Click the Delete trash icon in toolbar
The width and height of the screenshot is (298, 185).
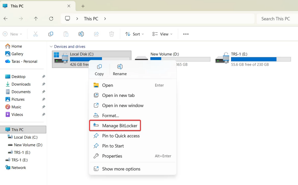(112, 34)
